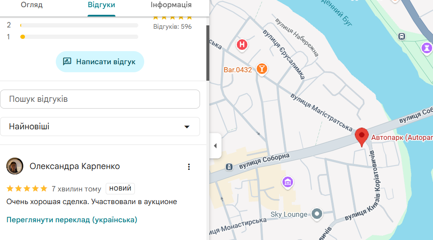View Олександра Карпенко profile photo
This screenshot has width=433, height=240.
[x=15, y=166]
